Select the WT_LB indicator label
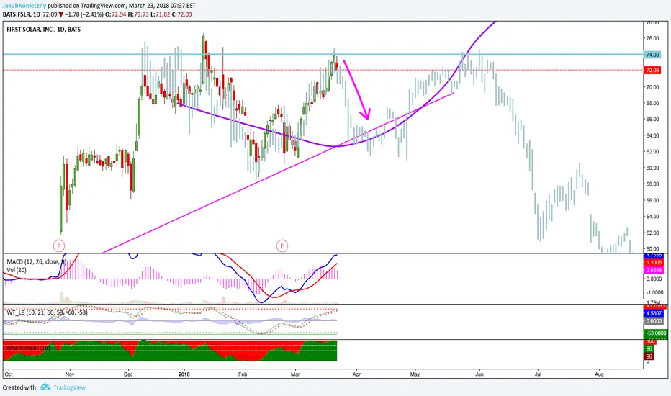This screenshot has width=671, height=396. pos(47,312)
